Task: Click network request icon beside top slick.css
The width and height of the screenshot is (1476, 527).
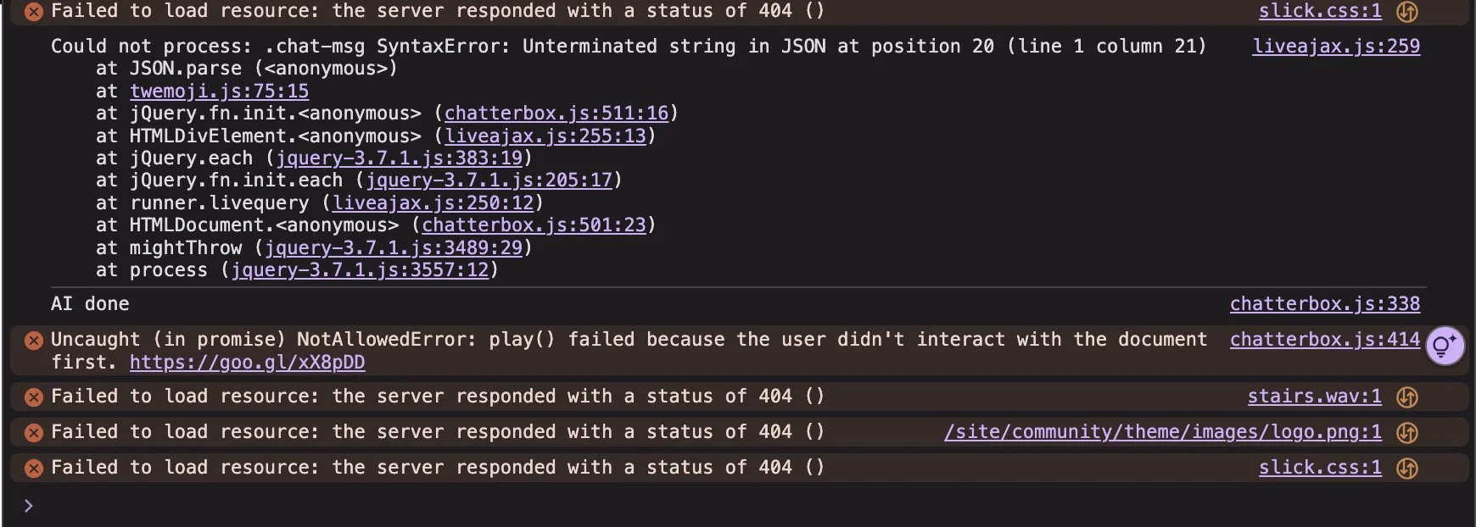Action: coord(1407,11)
